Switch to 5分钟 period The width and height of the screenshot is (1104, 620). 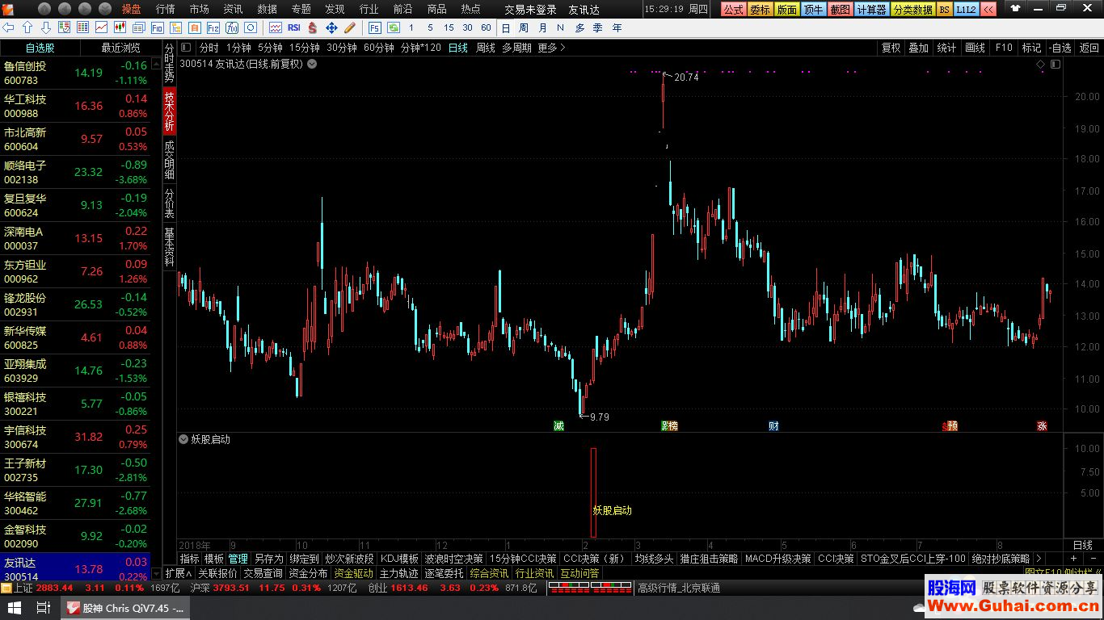tap(270, 48)
